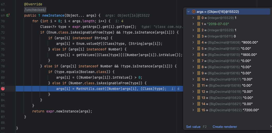Screen dimensions: 272x133
Task: Select the array field icon of element 6
Action: point(199,55)
